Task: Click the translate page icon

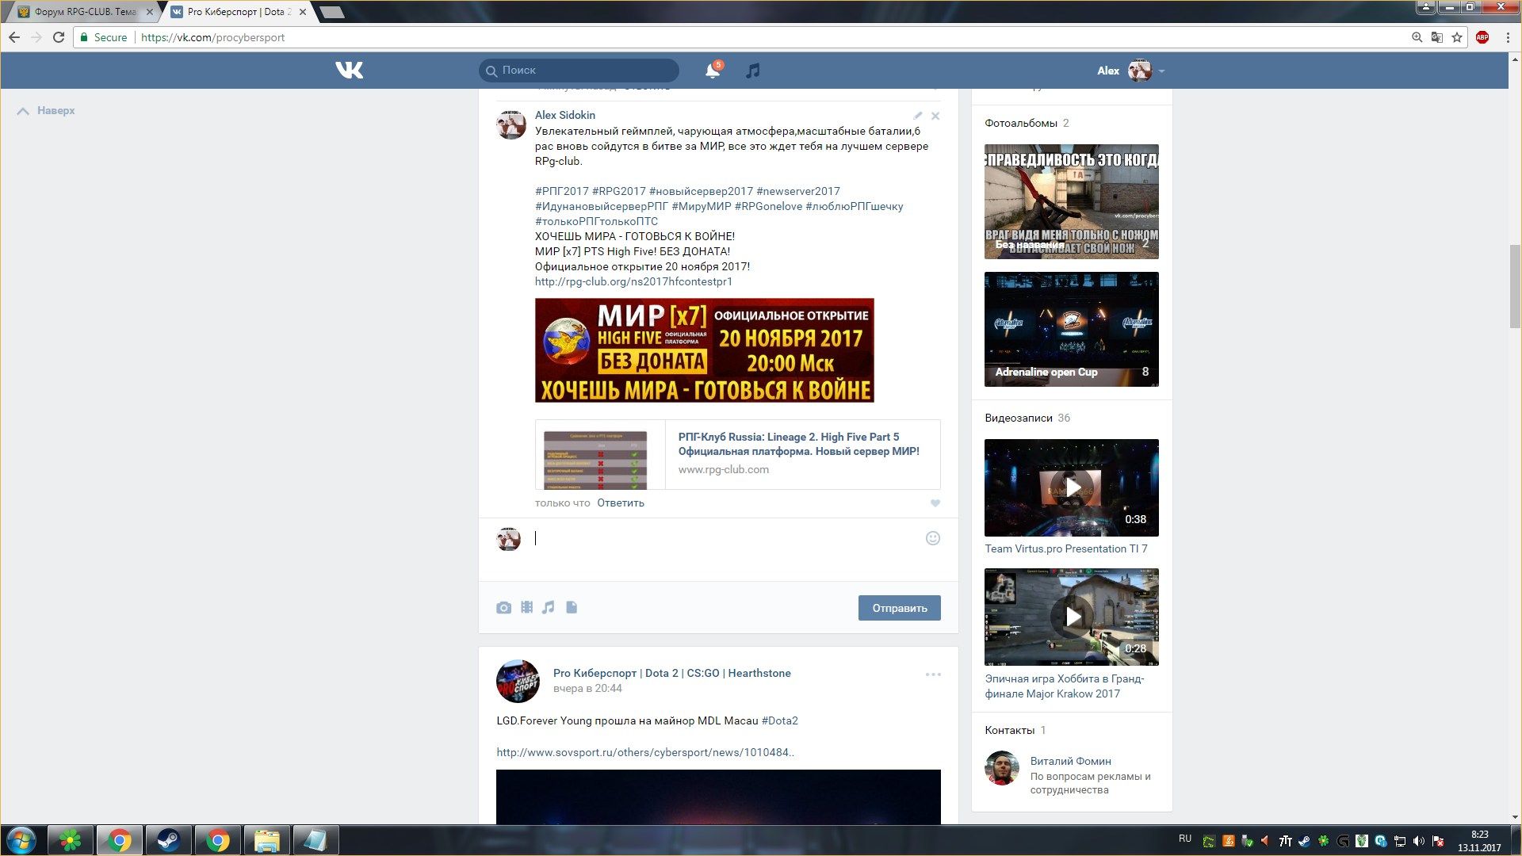Action: pos(1436,37)
